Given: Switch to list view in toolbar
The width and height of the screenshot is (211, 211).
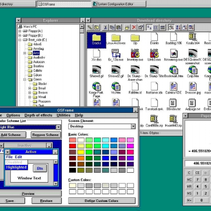Looking at the screenshot, I should (156, 27).
